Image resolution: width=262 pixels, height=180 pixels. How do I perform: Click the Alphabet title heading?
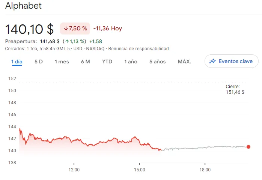pos(24,6)
